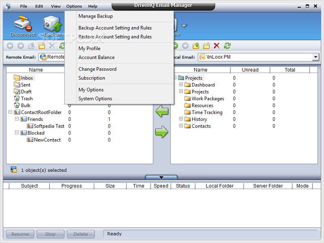Expand the Projects subfolder under root Projects

(181, 91)
